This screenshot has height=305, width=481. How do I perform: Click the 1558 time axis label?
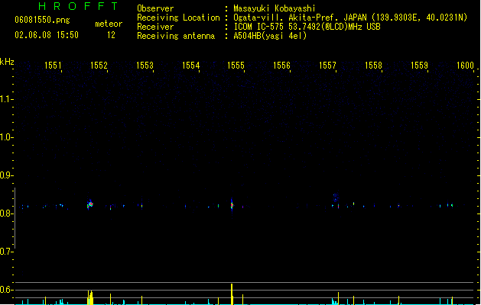tap(373, 65)
